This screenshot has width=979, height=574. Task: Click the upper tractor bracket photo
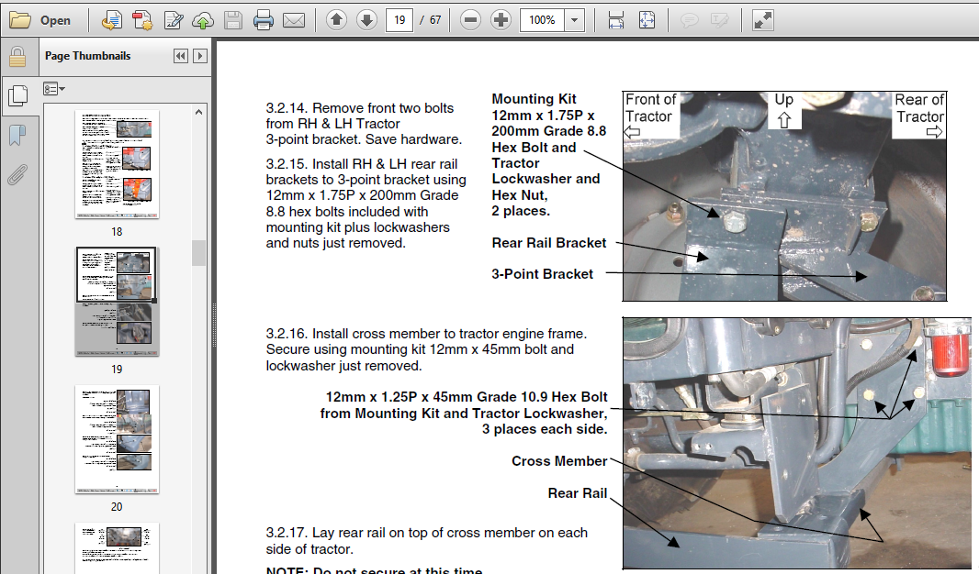tap(785, 196)
